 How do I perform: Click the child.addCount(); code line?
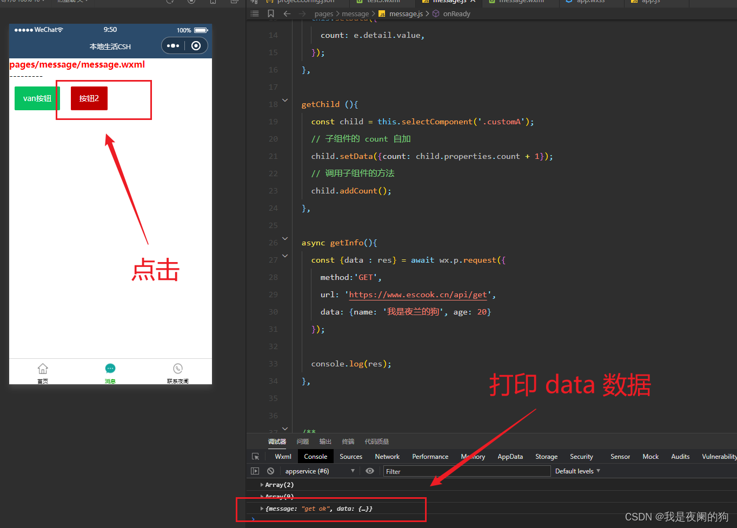[x=351, y=191]
